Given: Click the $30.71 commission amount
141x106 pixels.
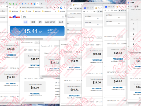Looking at the screenshot, I should pyautogui.click(x=75, y=90).
